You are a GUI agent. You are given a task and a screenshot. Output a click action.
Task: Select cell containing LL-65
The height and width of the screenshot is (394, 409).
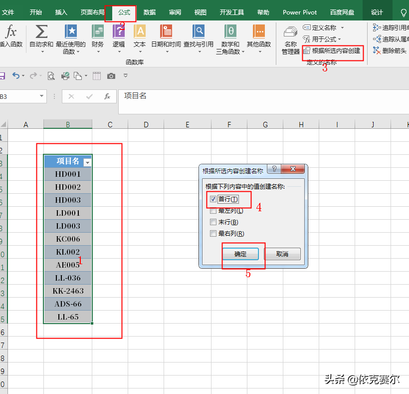tap(68, 317)
